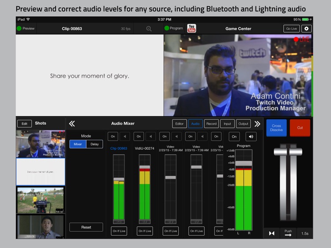Go to previous panel with left double chevron

pyautogui.click(x=72, y=124)
